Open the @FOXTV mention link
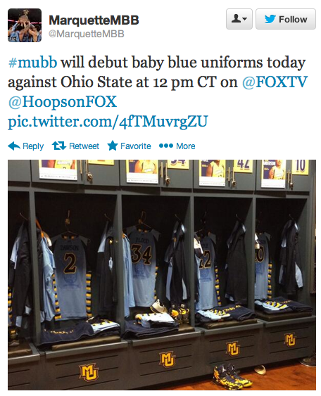 point(275,82)
